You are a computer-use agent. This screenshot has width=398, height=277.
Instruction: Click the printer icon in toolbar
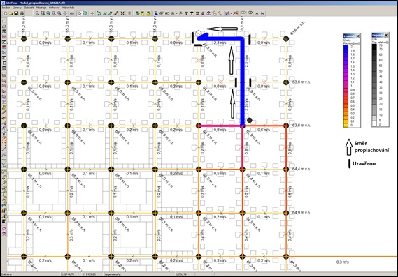(x=22, y=13)
